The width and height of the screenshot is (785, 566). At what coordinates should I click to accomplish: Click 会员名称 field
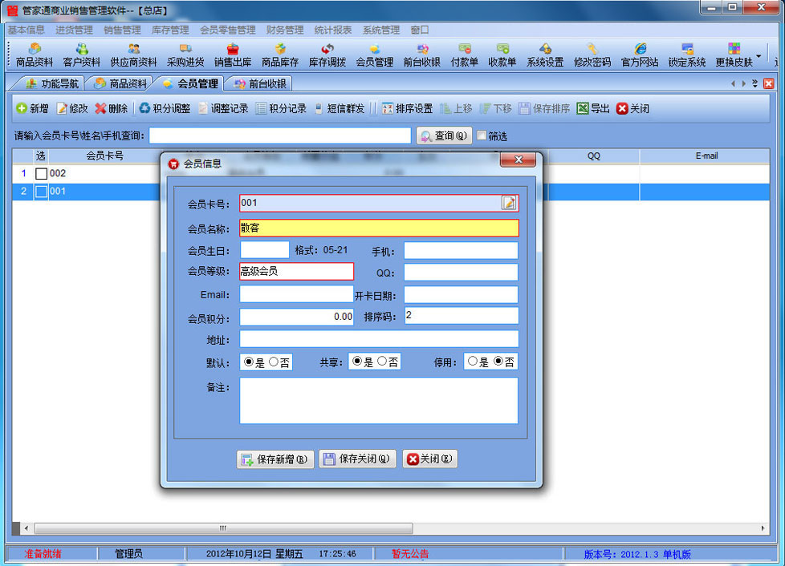[379, 228]
